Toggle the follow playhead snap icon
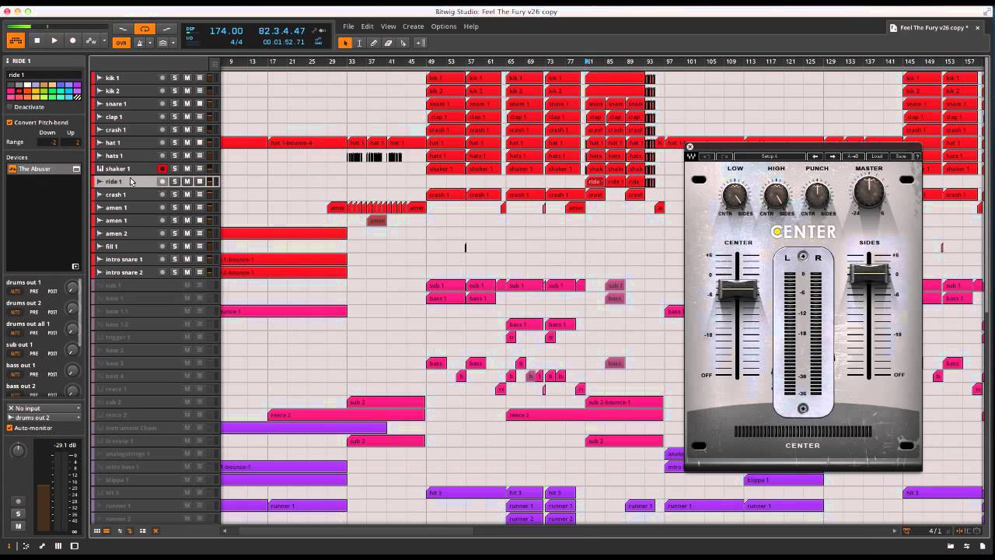This screenshot has width=995, height=560. tap(421, 43)
